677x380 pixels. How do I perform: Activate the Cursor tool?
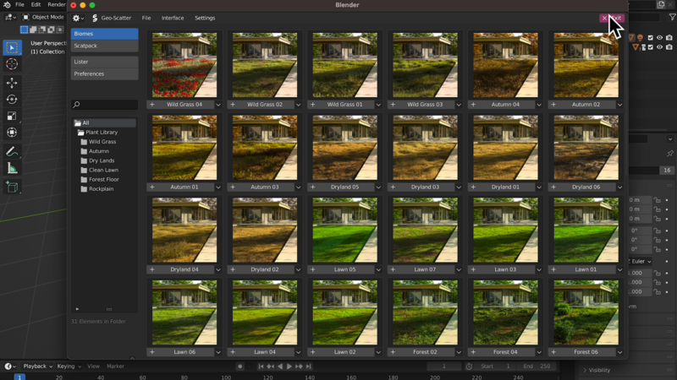coord(12,64)
